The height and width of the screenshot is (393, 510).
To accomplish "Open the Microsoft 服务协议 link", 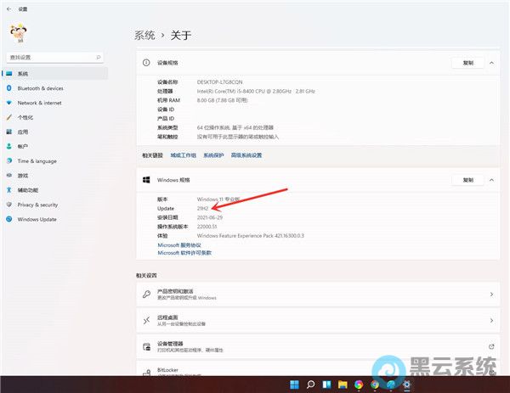I will tap(179, 245).
